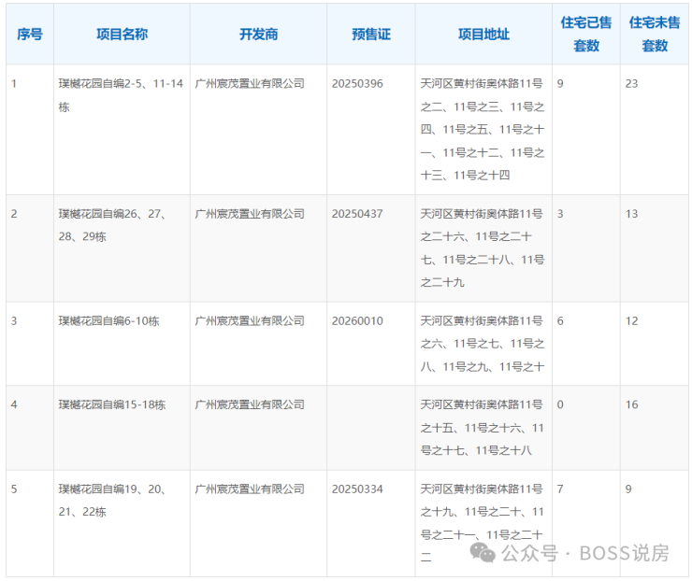Image resolution: width=692 pixels, height=581 pixels.
Task: Click the 住宅已售套数 column header
Action: click(x=586, y=34)
